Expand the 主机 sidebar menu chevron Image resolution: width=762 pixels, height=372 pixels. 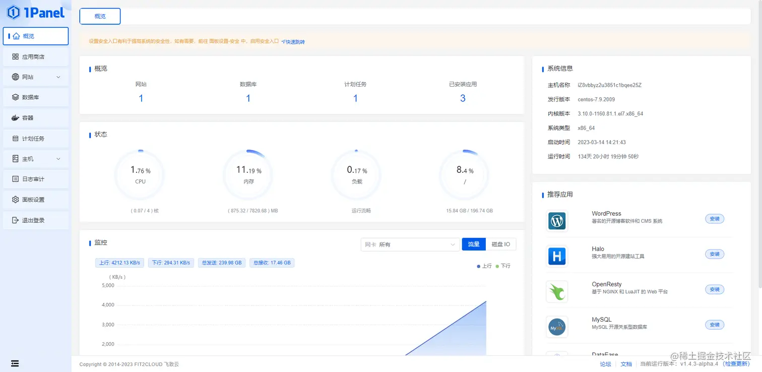[x=58, y=159]
